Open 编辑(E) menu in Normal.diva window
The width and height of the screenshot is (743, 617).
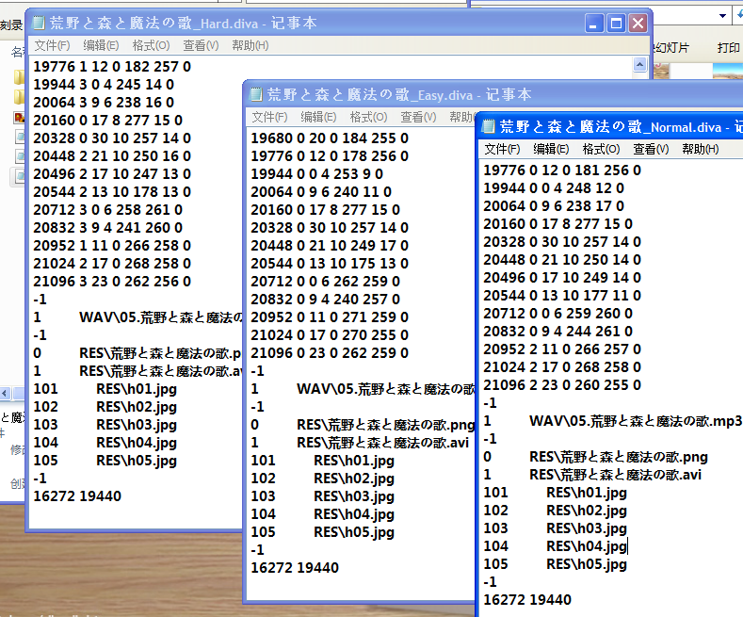[551, 149]
